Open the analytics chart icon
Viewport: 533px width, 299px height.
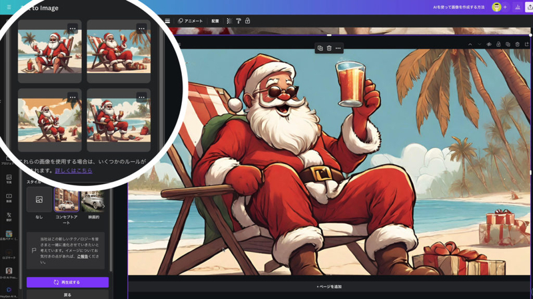click(x=518, y=7)
